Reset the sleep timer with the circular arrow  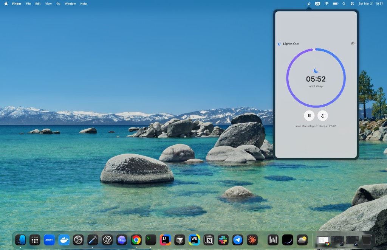click(x=323, y=116)
